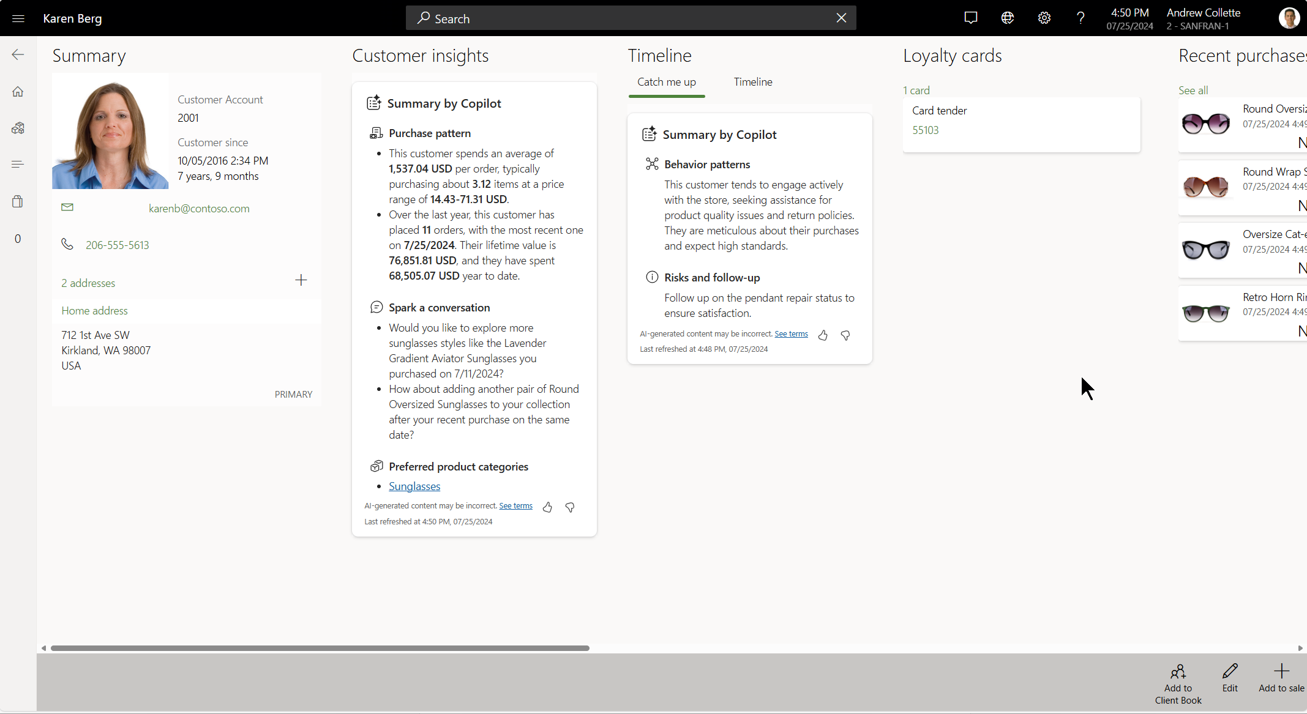
Task: Click the settings gear icon
Action: pos(1044,18)
